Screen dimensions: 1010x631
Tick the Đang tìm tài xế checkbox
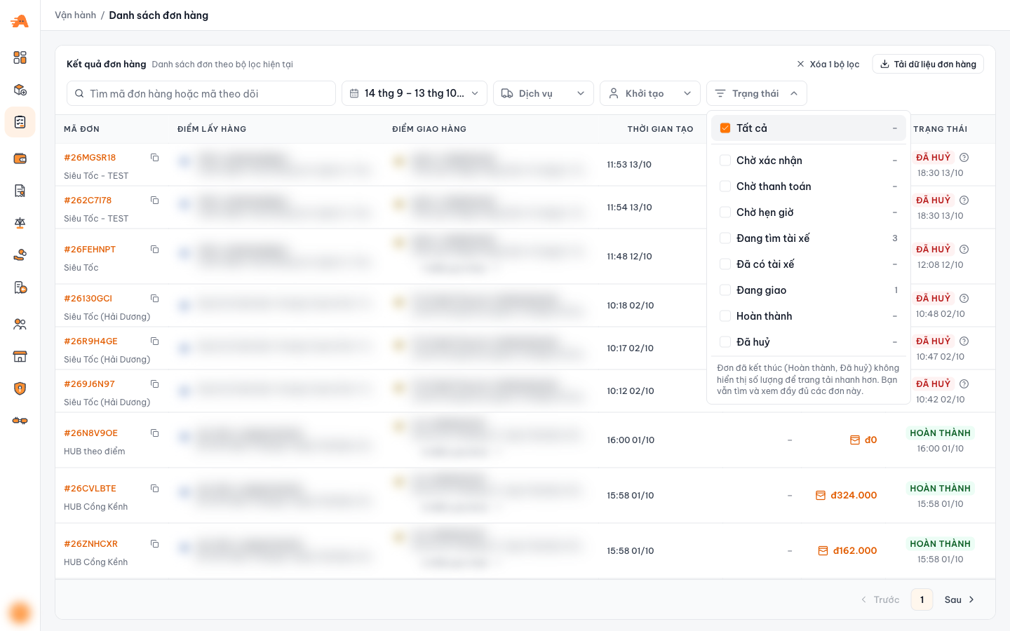point(725,238)
